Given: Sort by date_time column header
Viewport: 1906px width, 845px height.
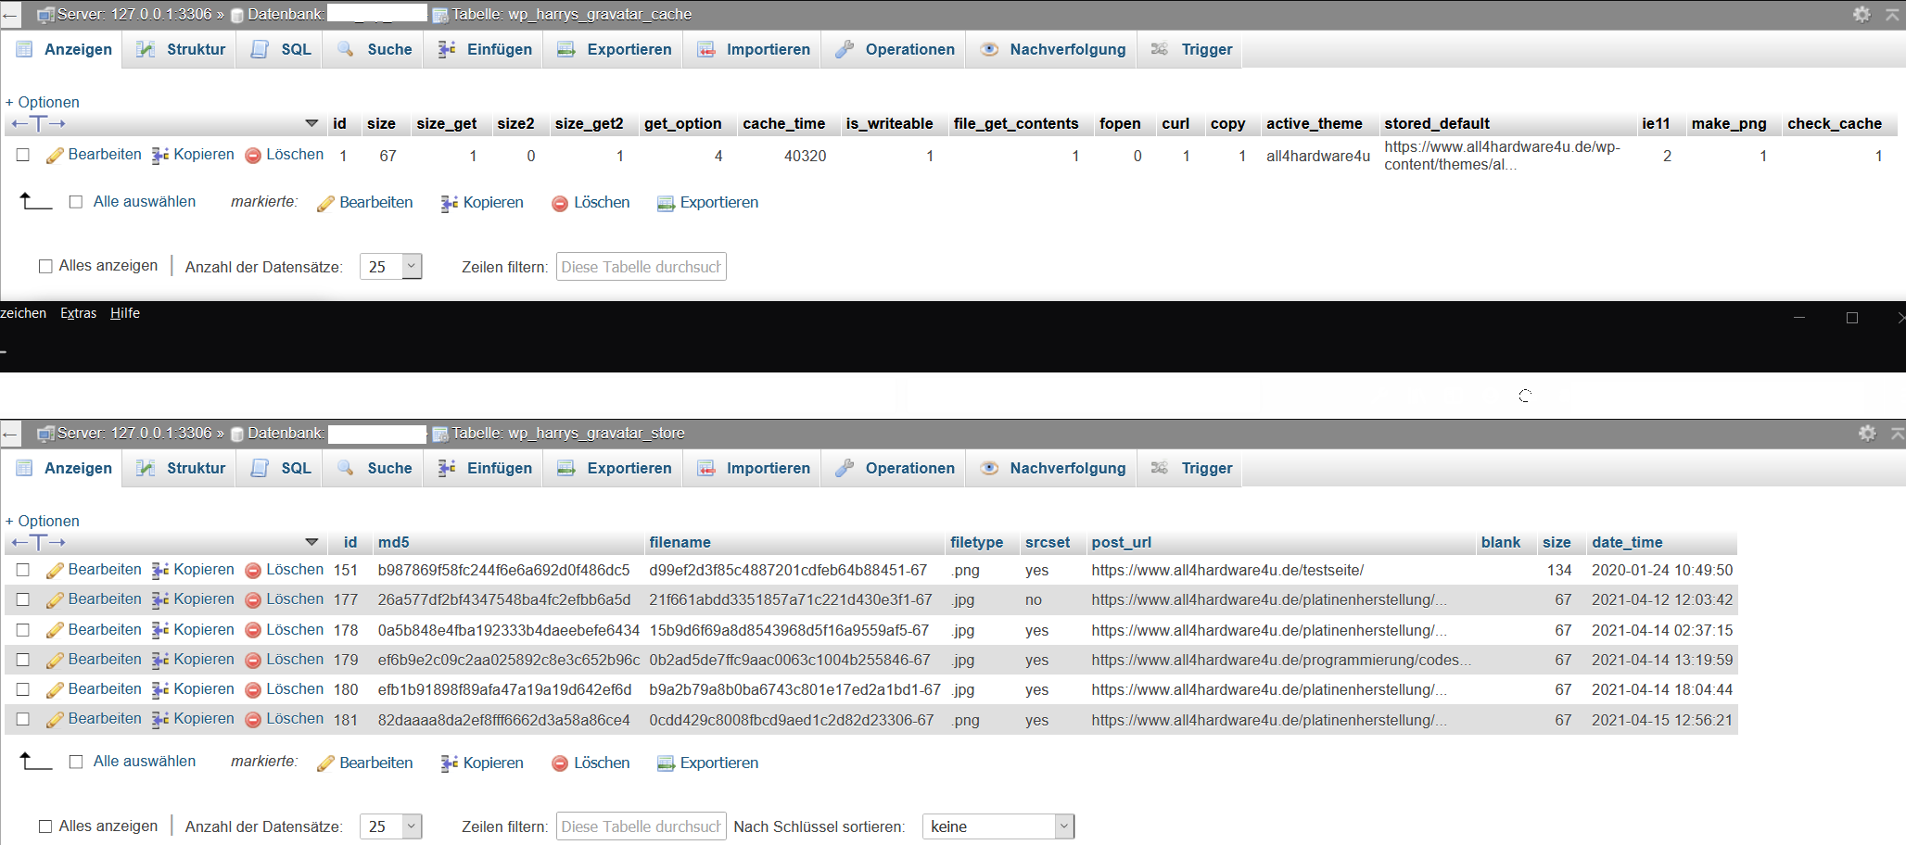Looking at the screenshot, I should (1627, 542).
